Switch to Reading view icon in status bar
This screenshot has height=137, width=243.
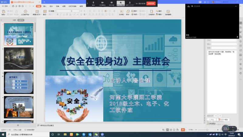174,130
